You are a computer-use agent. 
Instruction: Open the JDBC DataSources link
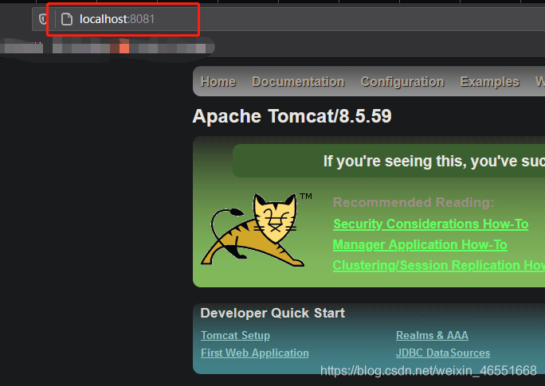443,353
